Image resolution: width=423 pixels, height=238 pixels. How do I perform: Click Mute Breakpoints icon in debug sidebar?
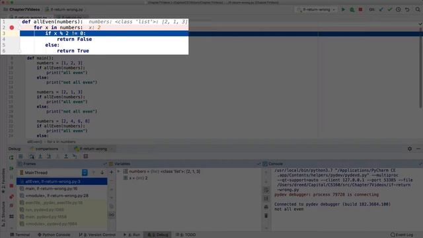11,206
